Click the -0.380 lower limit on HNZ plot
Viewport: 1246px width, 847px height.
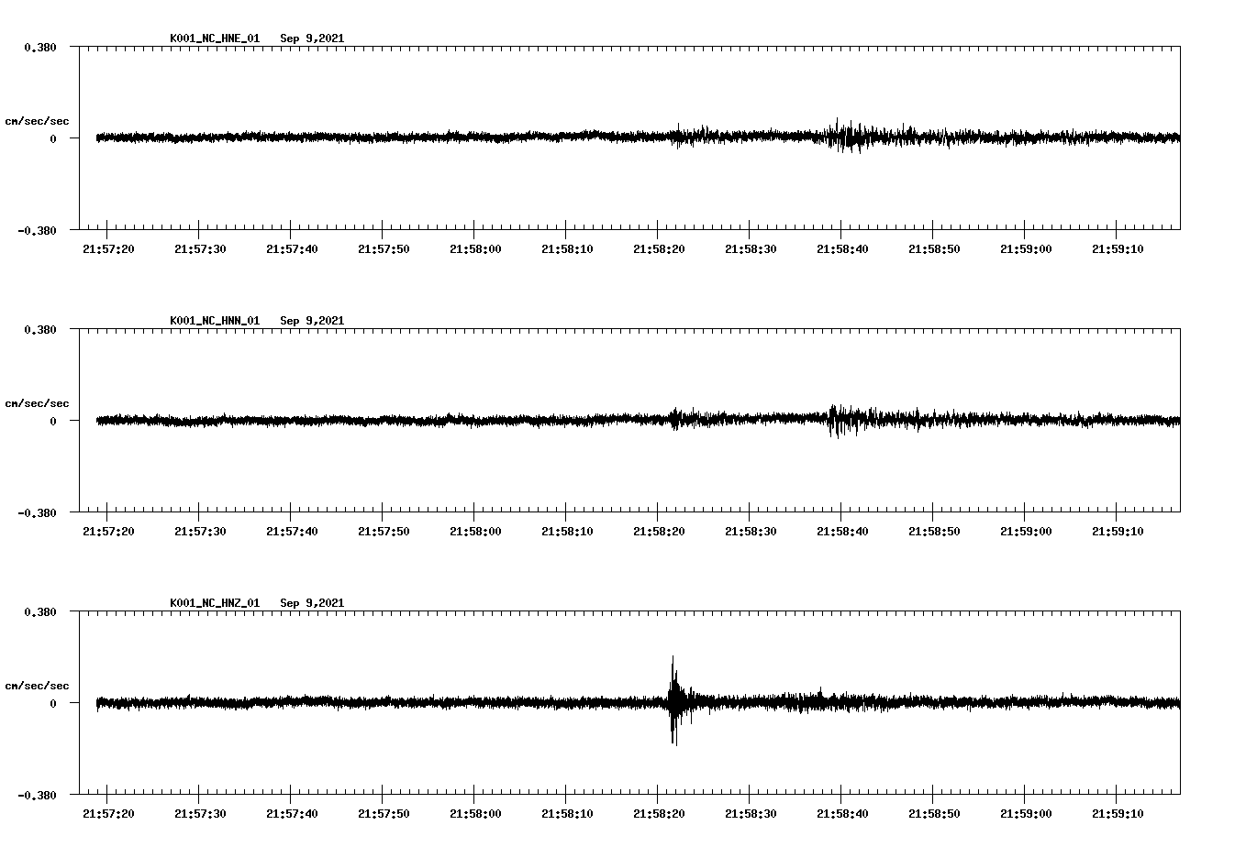tap(37, 795)
